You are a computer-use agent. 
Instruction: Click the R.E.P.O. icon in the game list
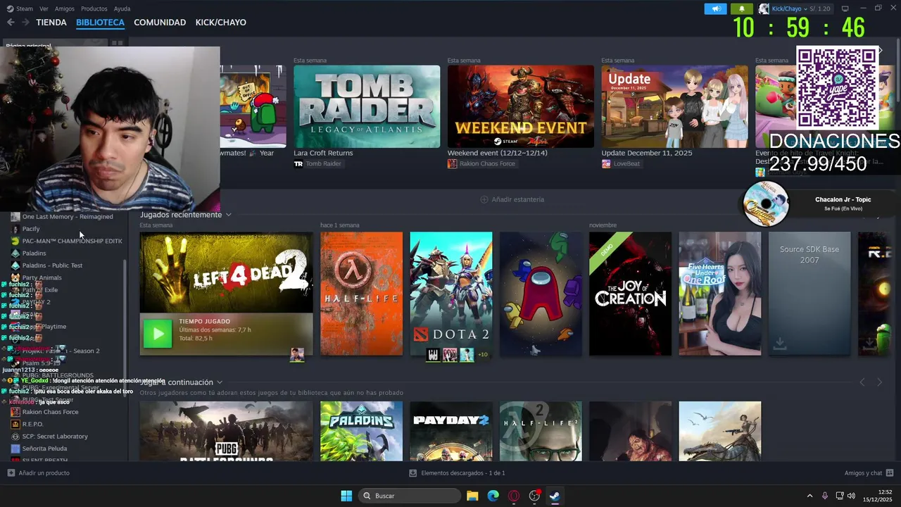point(15,424)
